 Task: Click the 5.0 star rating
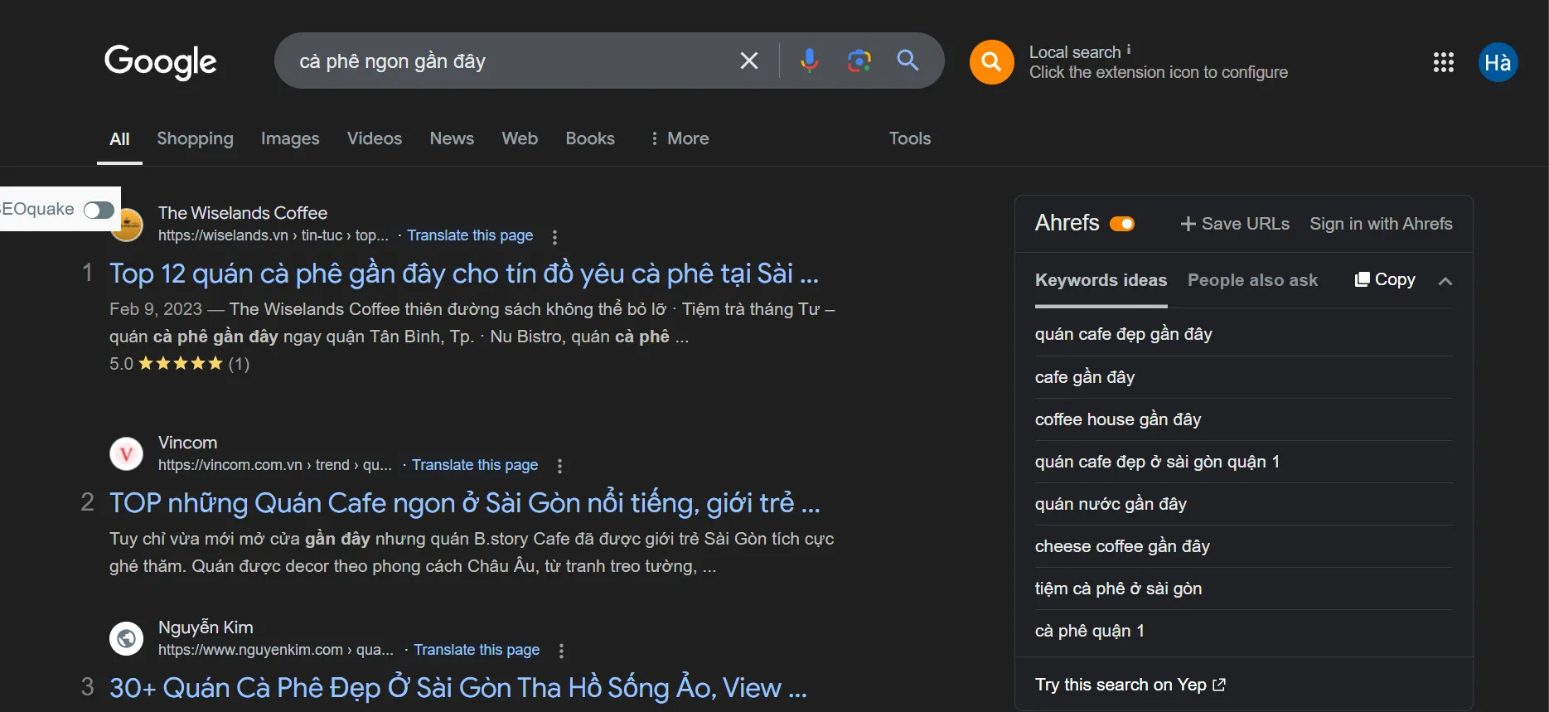point(179,364)
